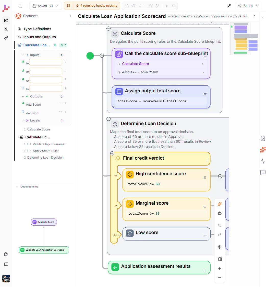Open clipboard checklist icon on right edge
Viewport: 266px width, 287px height.
[263, 139]
